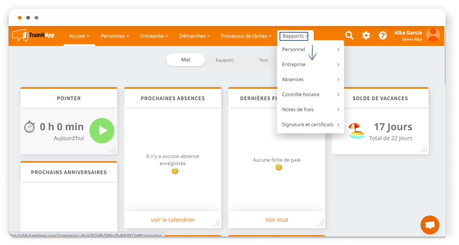
Task: Open the search magnifier icon
Action: click(349, 35)
